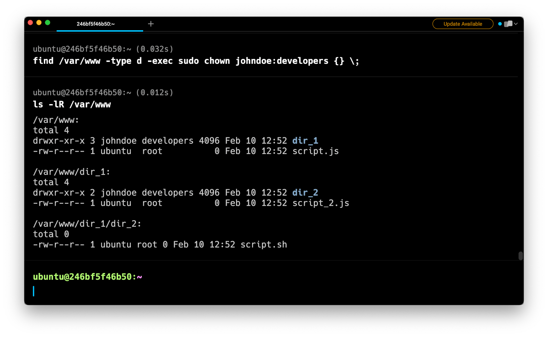Close the terminal window with red button
The image size is (548, 337).
30,23
